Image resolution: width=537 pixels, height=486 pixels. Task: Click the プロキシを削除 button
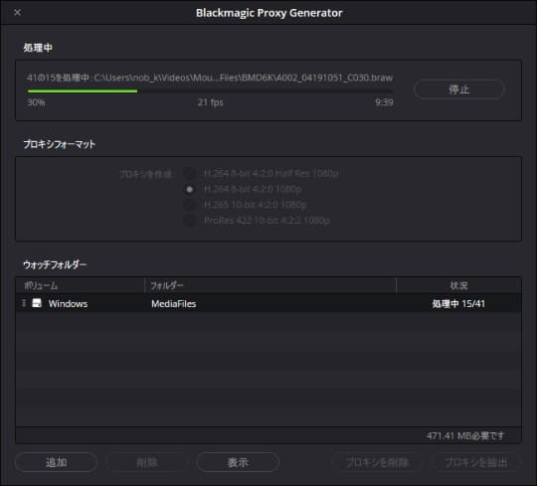point(377,462)
